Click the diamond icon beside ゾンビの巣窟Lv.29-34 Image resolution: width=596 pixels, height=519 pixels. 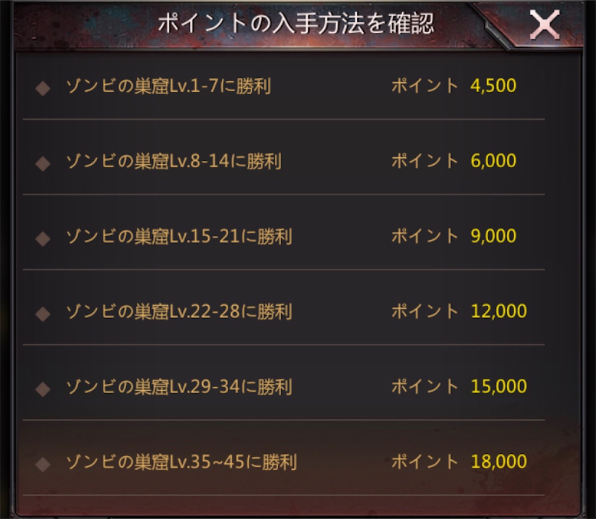tap(44, 386)
